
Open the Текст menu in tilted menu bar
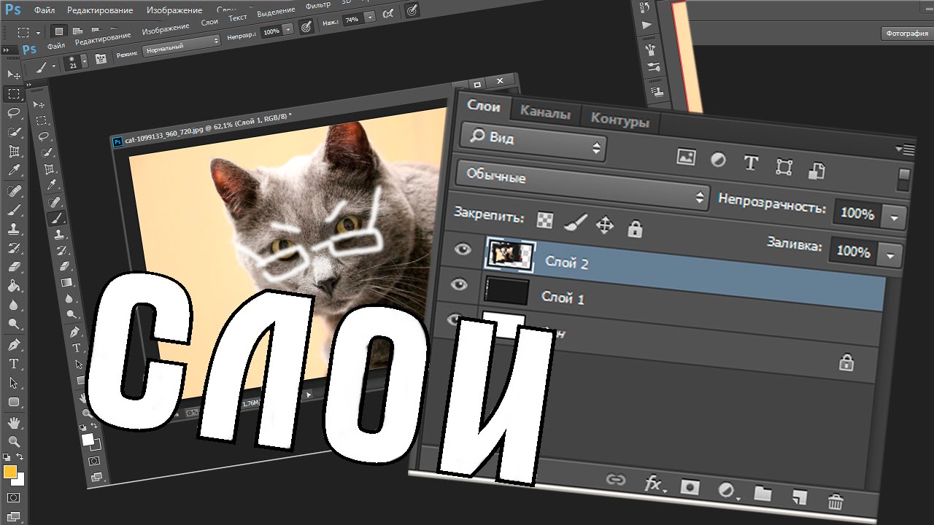point(238,17)
